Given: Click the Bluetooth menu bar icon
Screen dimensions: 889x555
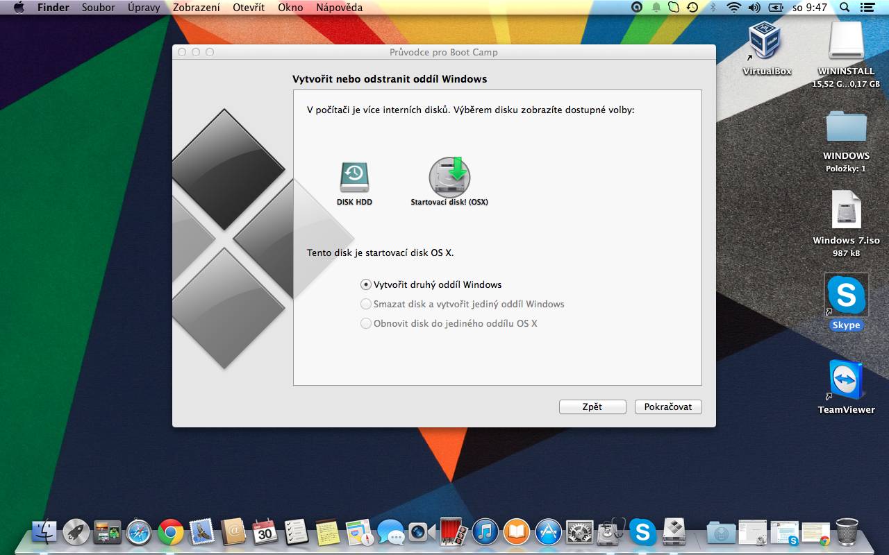Looking at the screenshot, I should click(713, 8).
